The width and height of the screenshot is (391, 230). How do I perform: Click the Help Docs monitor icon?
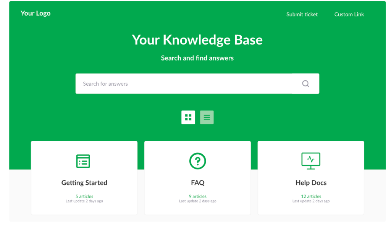point(311,161)
